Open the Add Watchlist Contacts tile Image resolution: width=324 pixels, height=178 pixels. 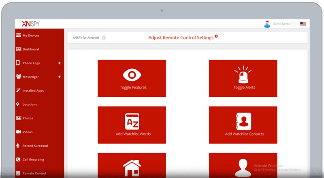pyautogui.click(x=243, y=125)
